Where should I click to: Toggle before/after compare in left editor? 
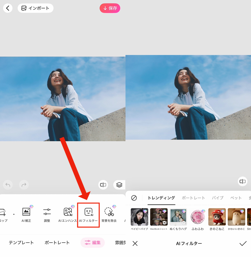(103, 185)
